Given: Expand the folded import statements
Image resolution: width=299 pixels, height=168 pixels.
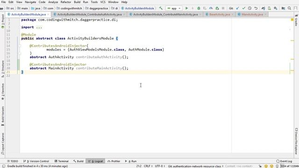Looking at the screenshot, I should (x=39, y=27).
